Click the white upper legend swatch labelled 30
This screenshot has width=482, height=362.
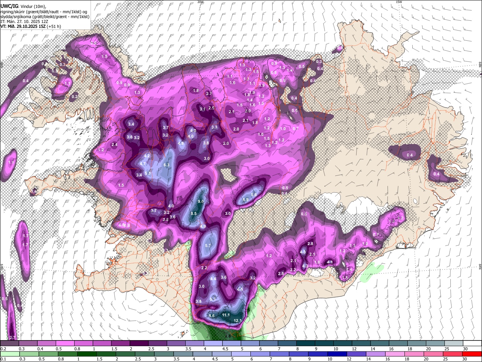pyautogui.click(x=473, y=344)
